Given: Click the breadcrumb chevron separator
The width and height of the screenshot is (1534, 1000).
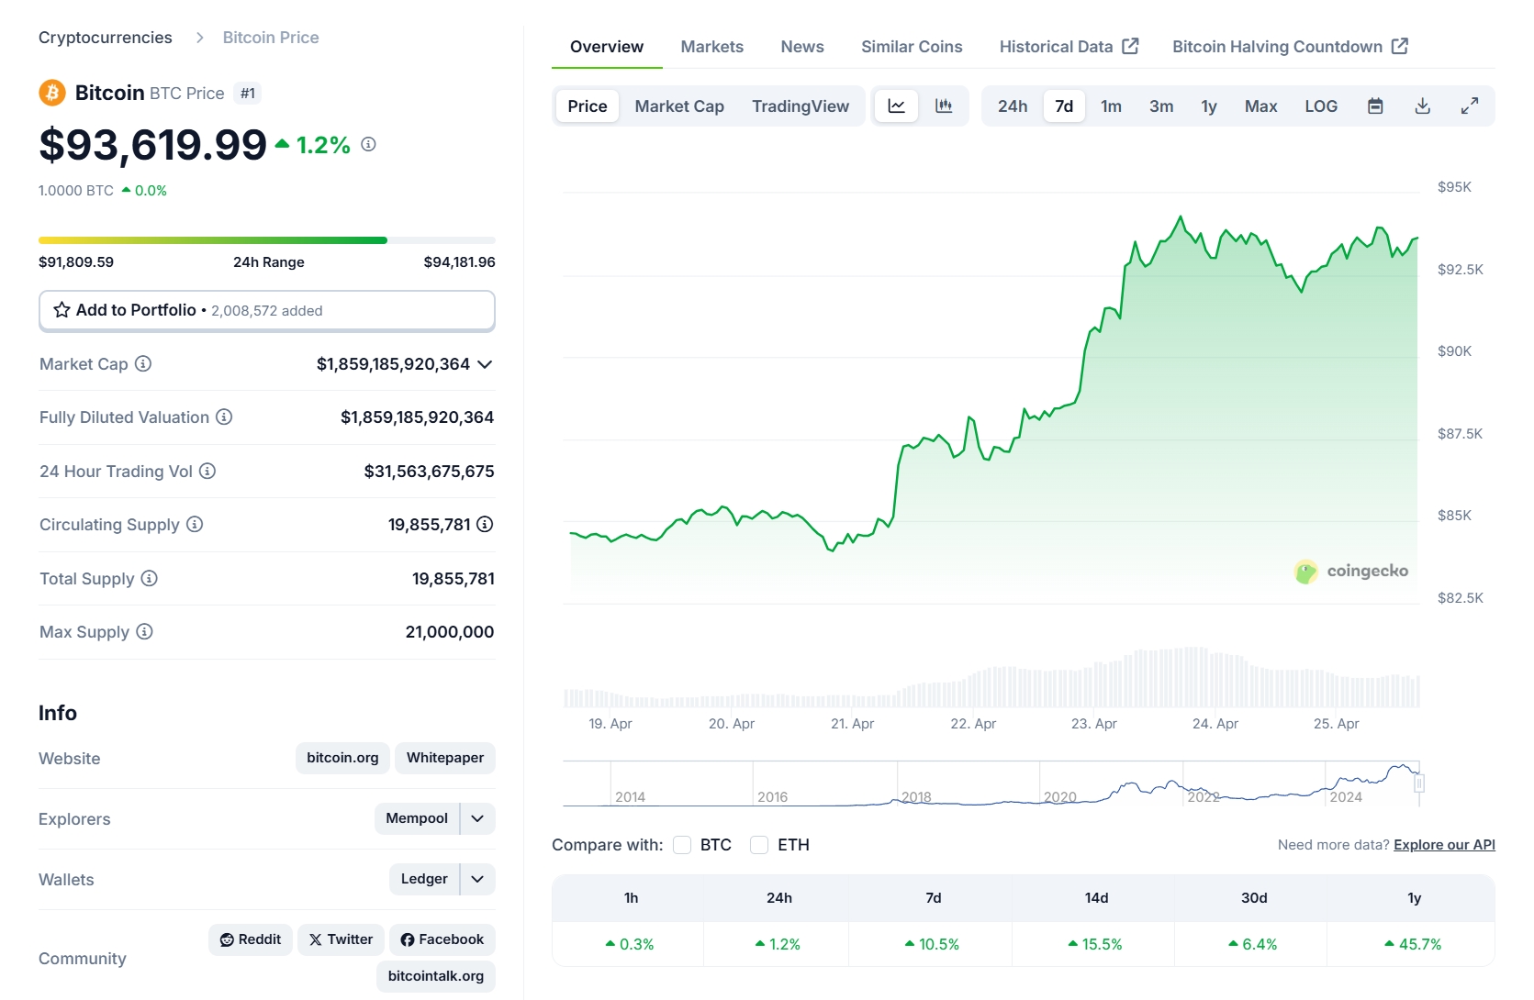Looking at the screenshot, I should coord(199,38).
